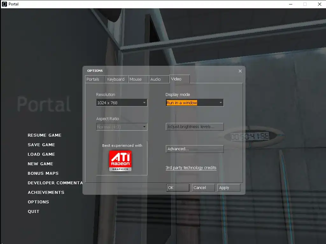Open Bonus Maps menu entry
The height and width of the screenshot is (244, 326).
click(43, 173)
